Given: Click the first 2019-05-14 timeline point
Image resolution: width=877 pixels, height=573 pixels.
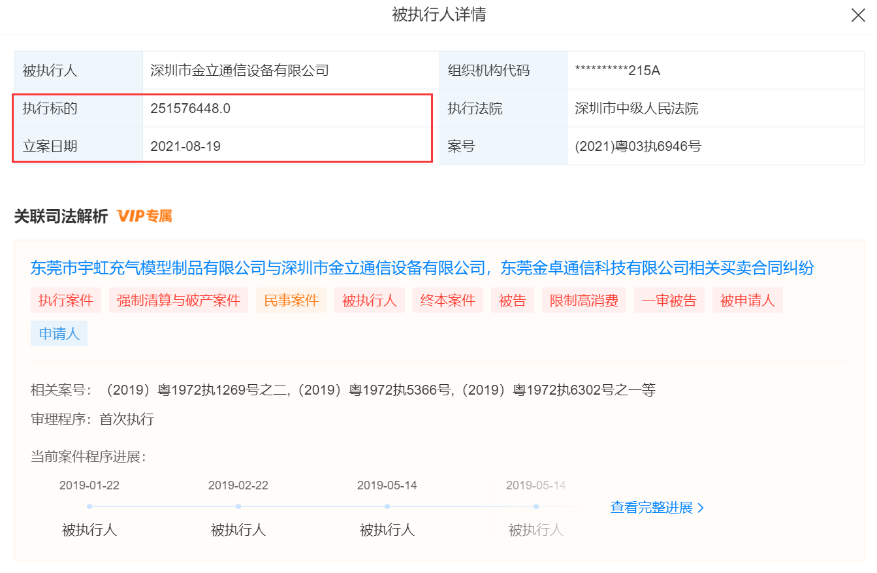Looking at the screenshot, I should (387, 506).
